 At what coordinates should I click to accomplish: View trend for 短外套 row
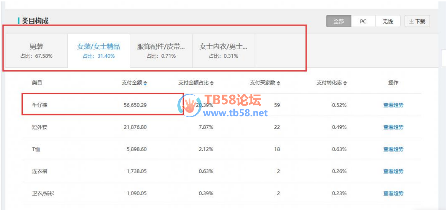click(393, 127)
